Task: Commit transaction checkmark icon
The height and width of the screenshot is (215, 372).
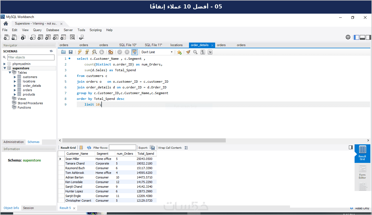Action: [x=120, y=52]
